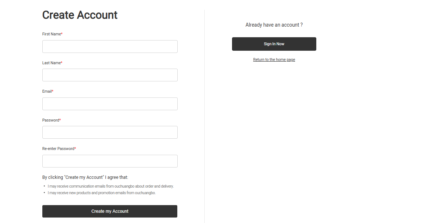Screen dimensions: 421x223
Task: Click the Sign In Now button
Action: point(274,44)
